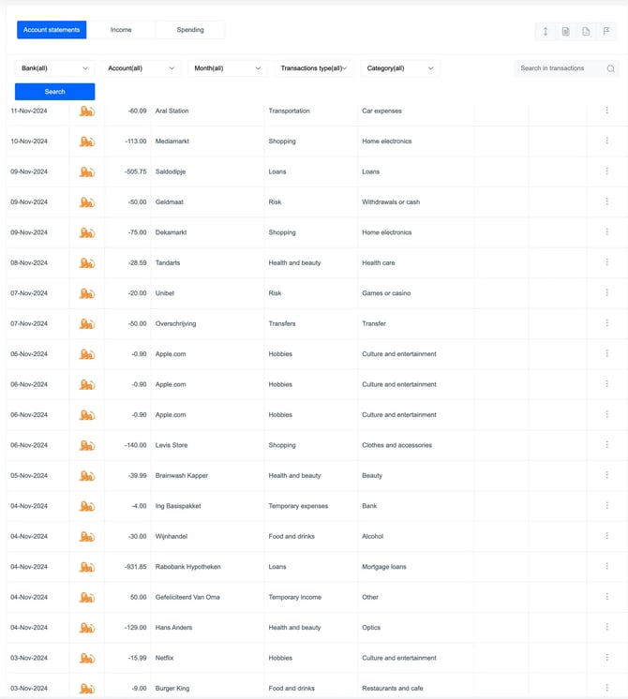Image resolution: width=628 pixels, height=699 pixels.
Task: Click the lined document icon in top toolbar
Action: (566, 32)
